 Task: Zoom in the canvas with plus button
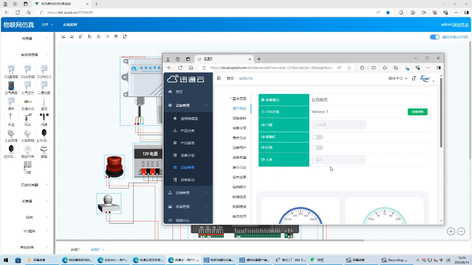click(x=450, y=231)
